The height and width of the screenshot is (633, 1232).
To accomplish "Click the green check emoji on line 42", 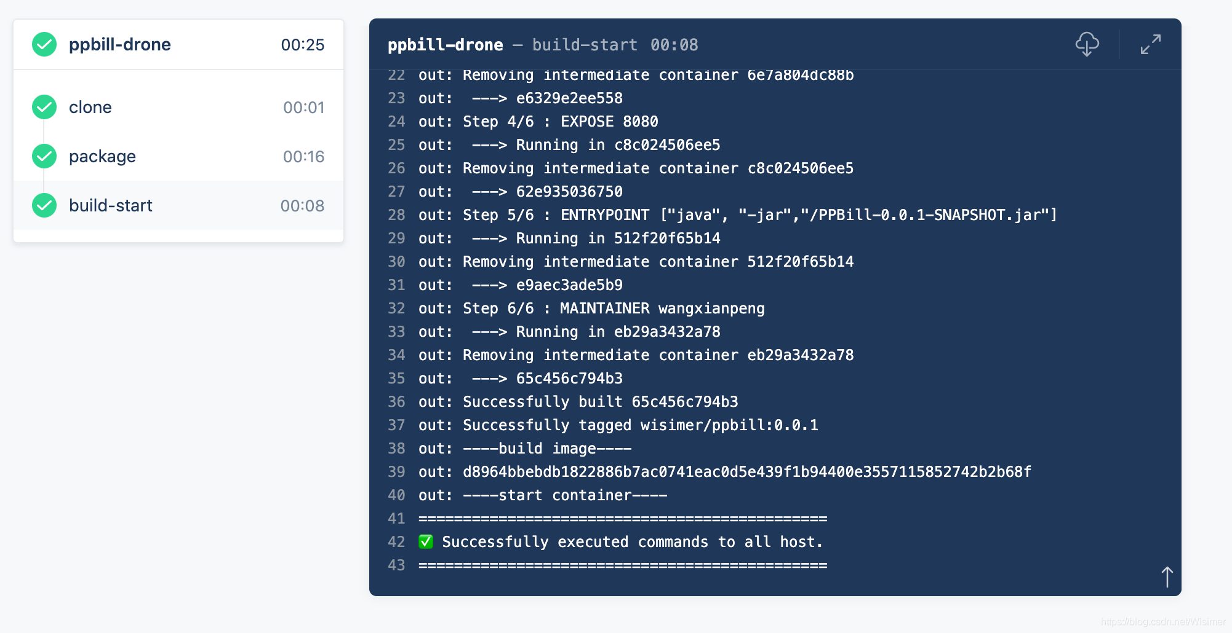I will click(426, 541).
